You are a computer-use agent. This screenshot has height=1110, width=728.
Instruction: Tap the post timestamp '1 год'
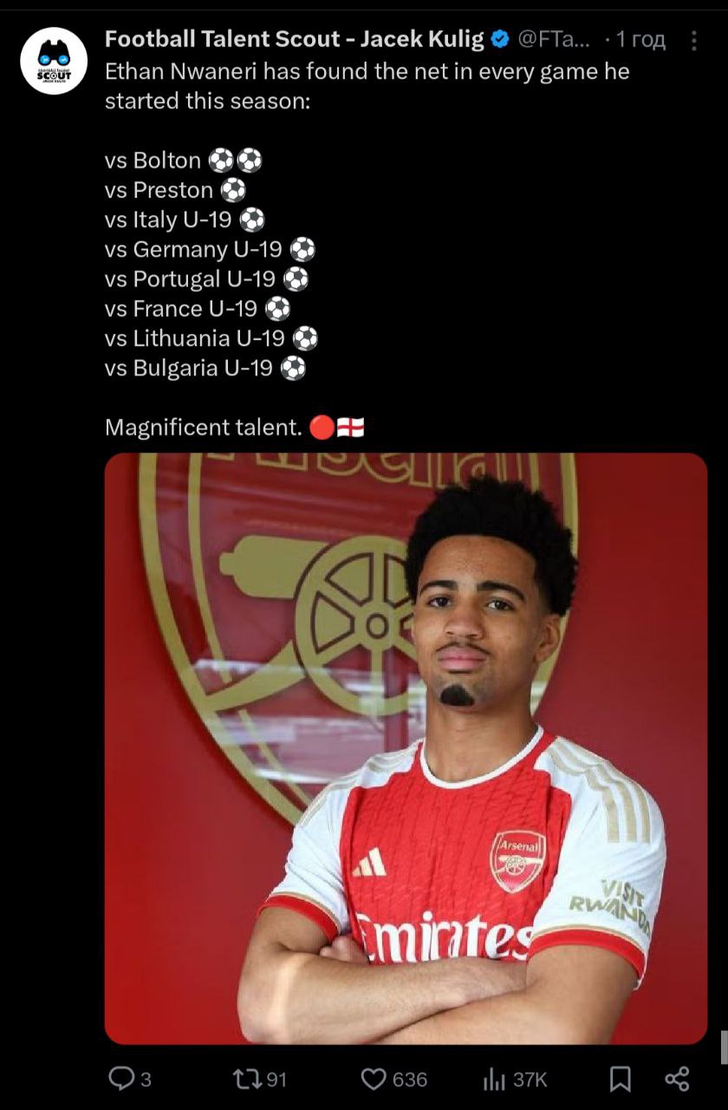point(640,40)
